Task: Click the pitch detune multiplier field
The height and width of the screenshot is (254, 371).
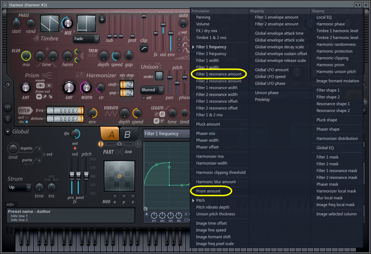Action: click(x=65, y=119)
